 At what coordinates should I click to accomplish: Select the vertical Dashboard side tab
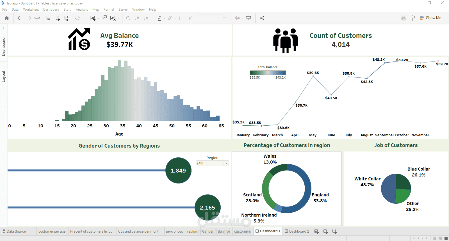click(3, 47)
